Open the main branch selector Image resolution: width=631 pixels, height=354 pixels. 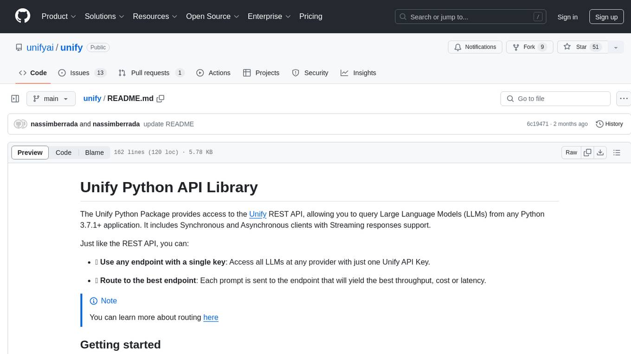tap(51, 99)
